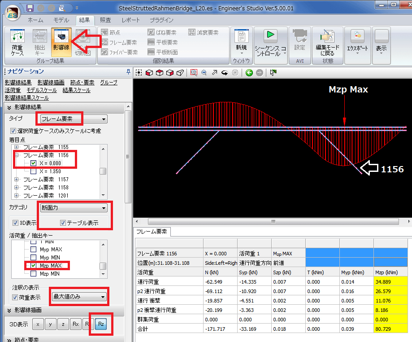This screenshot has height=342, width=412.
Task: Click the zoom window magnifier icon
Action: (194, 73)
